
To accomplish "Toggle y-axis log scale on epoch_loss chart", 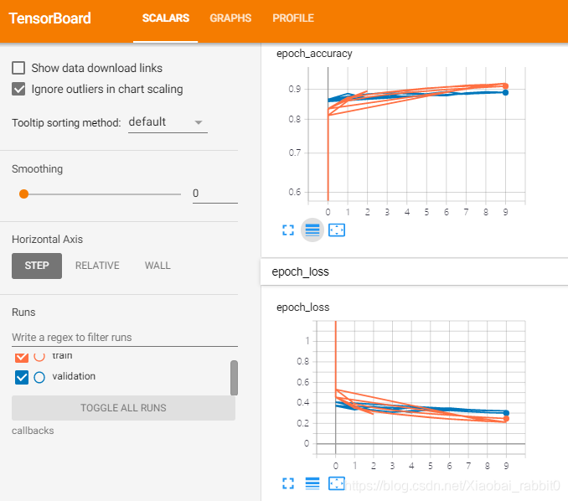I will click(x=312, y=483).
